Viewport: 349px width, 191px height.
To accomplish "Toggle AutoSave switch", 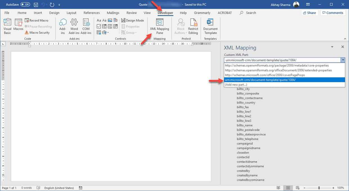I will coord(25,5).
